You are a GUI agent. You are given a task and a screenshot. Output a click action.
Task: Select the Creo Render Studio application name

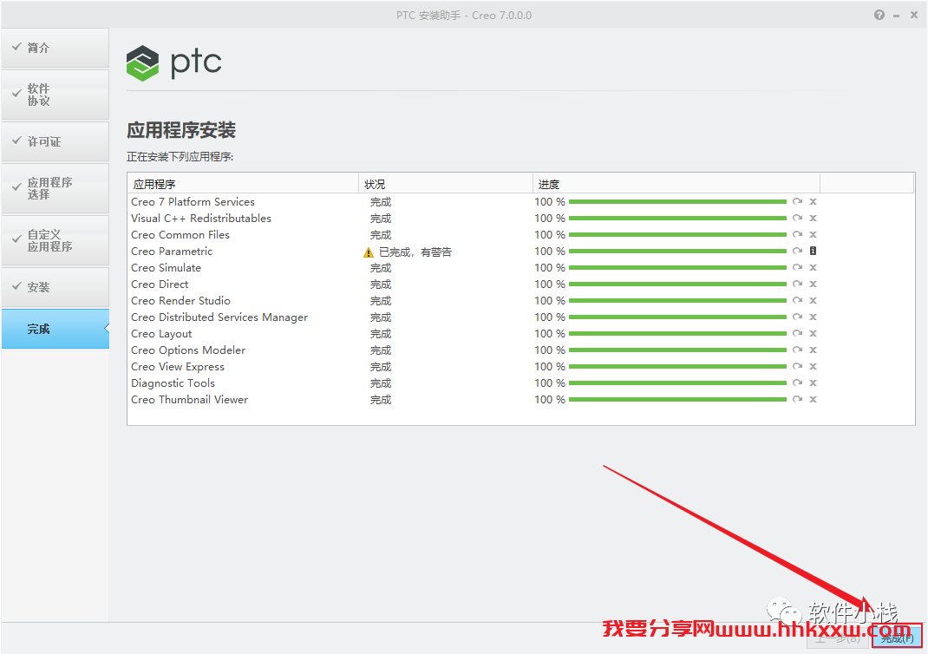coord(180,301)
